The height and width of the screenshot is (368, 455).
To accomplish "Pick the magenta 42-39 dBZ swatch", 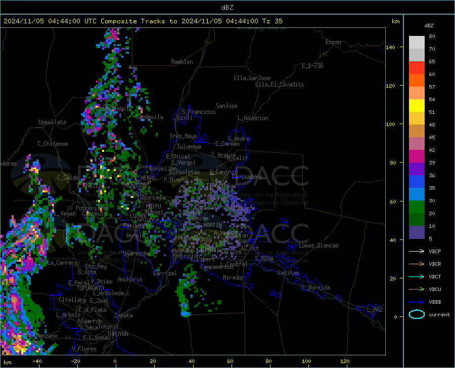I will tap(417, 156).
